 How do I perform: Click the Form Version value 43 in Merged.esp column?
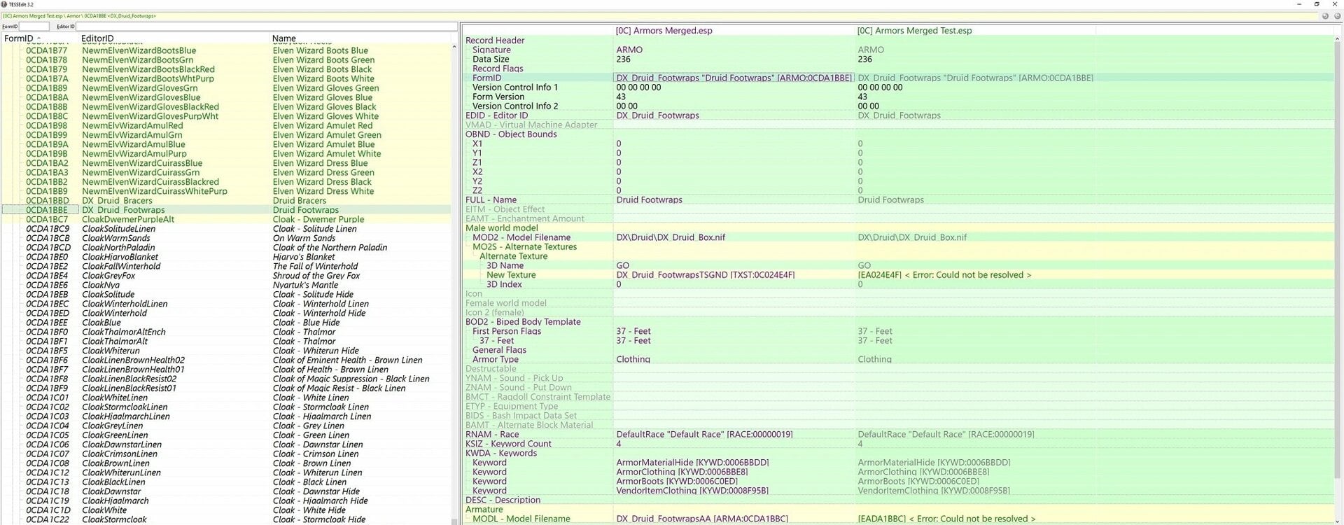[621, 97]
